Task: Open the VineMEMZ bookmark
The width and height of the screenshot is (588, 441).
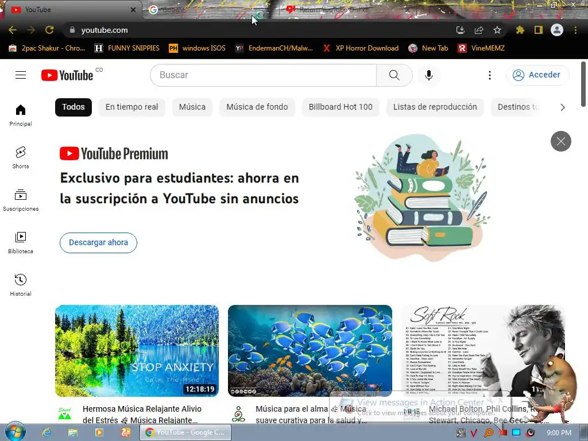Action: [481, 48]
